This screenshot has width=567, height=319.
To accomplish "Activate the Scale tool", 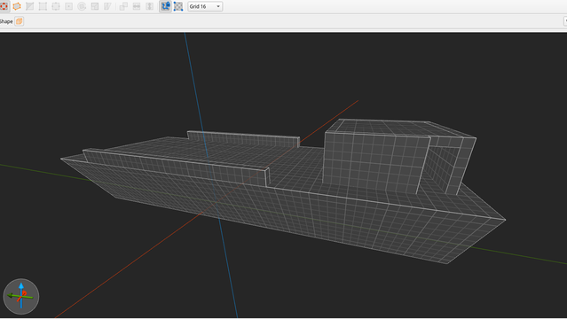I will [x=95, y=6].
